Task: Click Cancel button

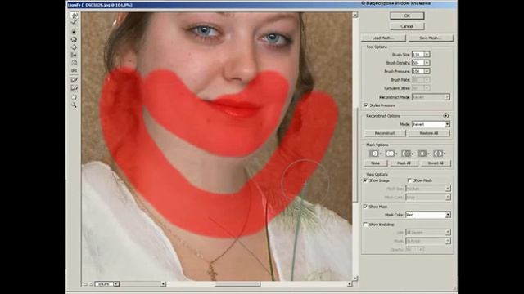Action: pos(407,26)
